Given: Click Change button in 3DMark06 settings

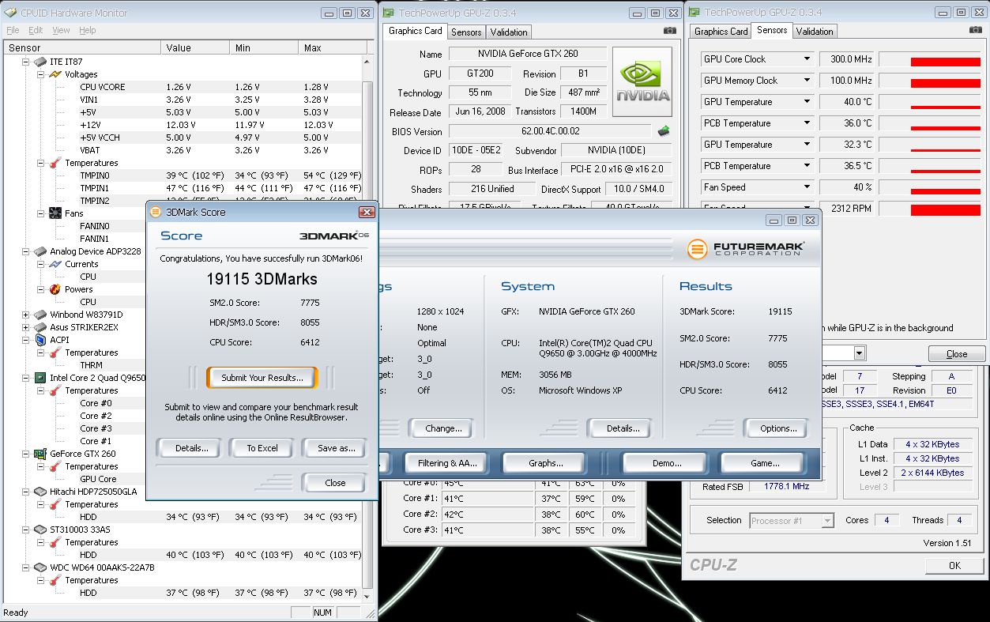Looking at the screenshot, I should 443,428.
